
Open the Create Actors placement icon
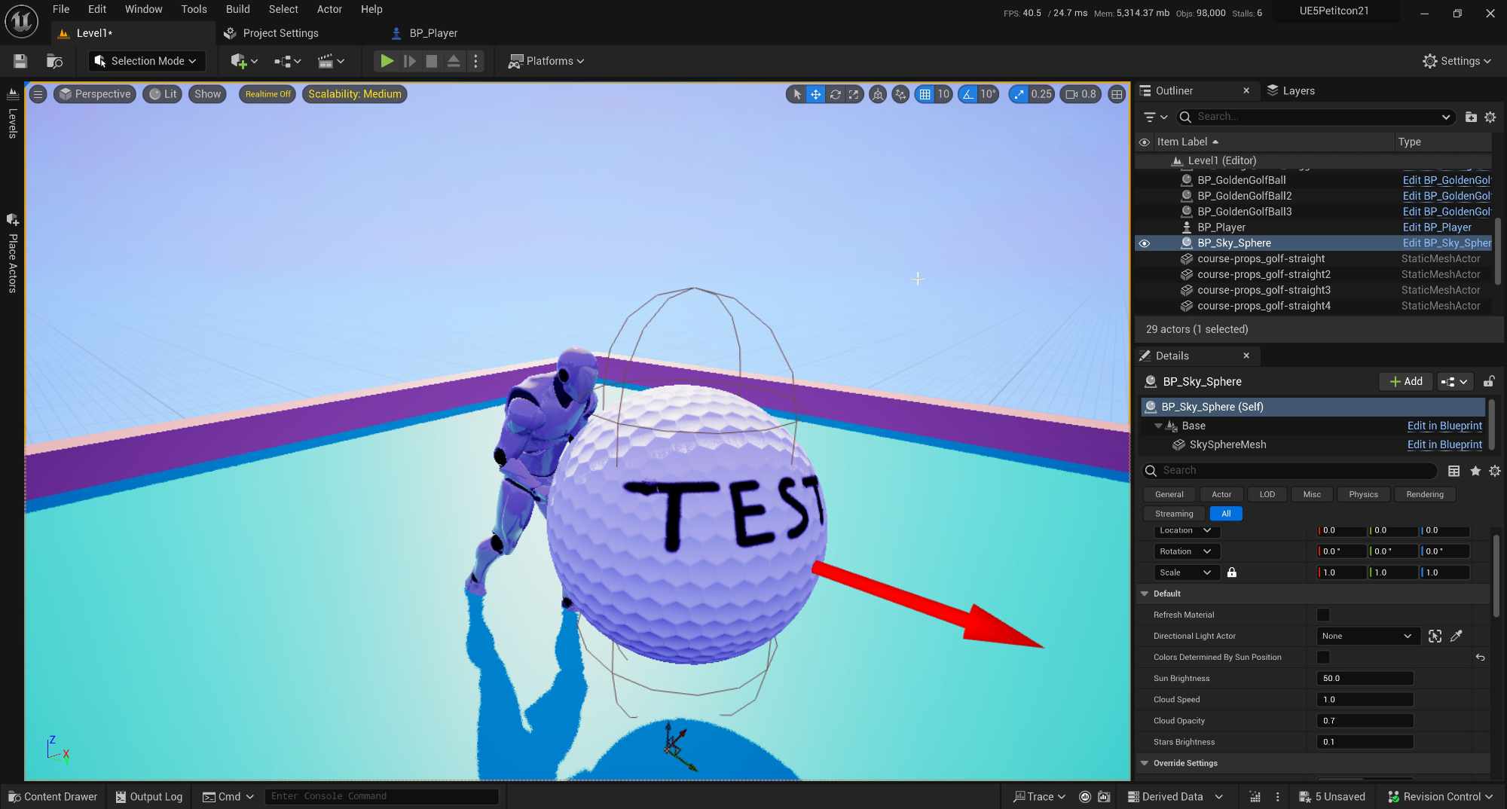(238, 61)
